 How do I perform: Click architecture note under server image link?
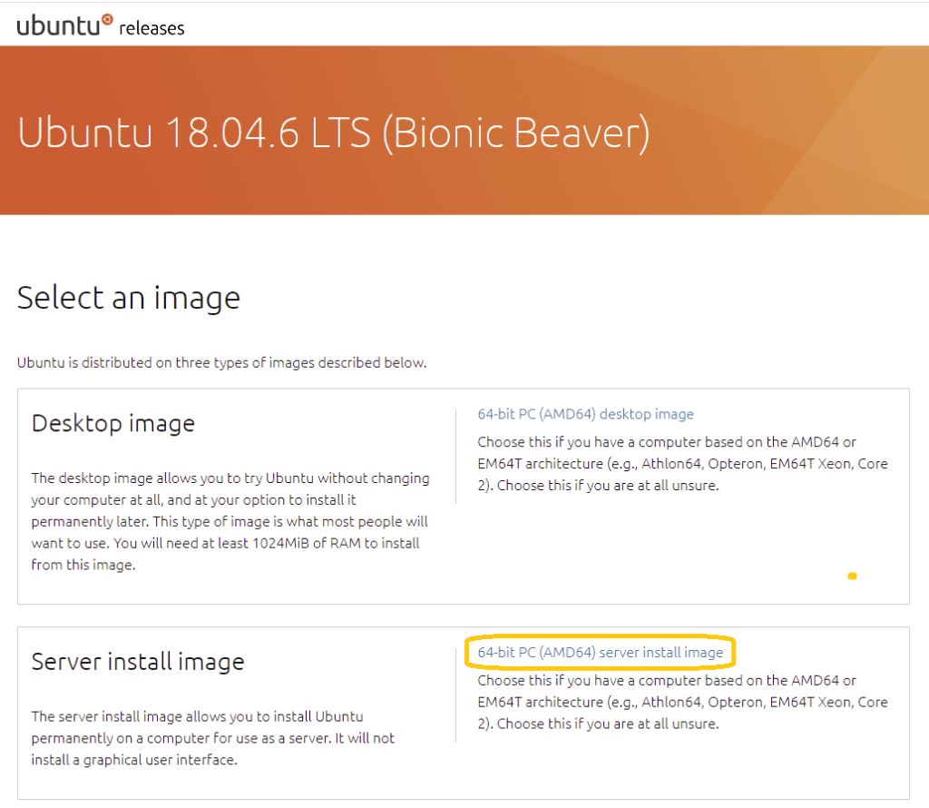tap(682, 702)
